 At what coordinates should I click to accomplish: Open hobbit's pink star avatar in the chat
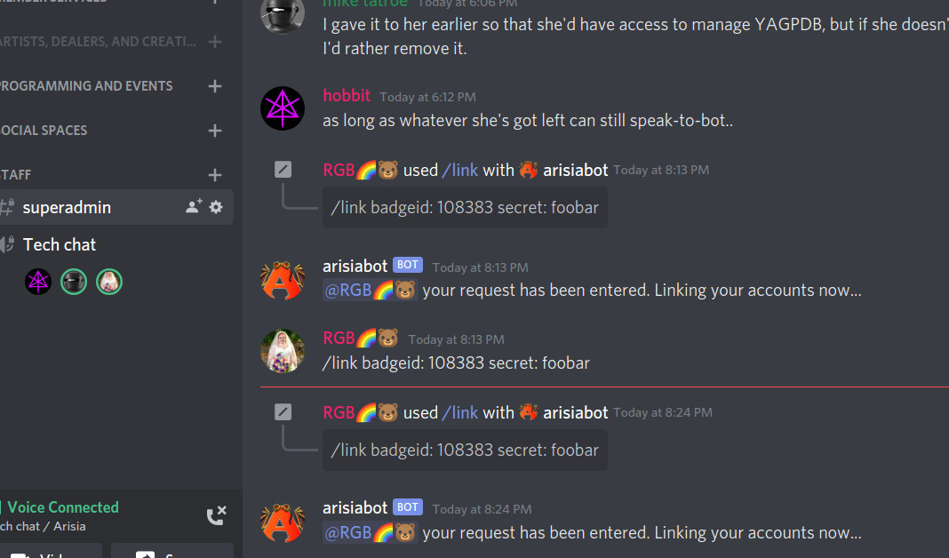coord(283,109)
